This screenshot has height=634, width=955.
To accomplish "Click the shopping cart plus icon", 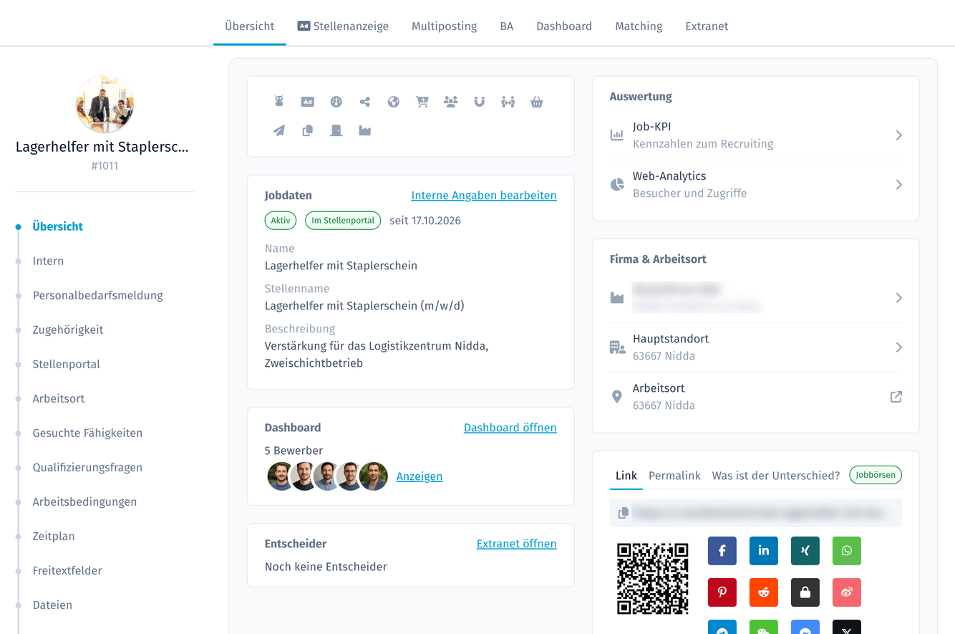I will point(422,102).
